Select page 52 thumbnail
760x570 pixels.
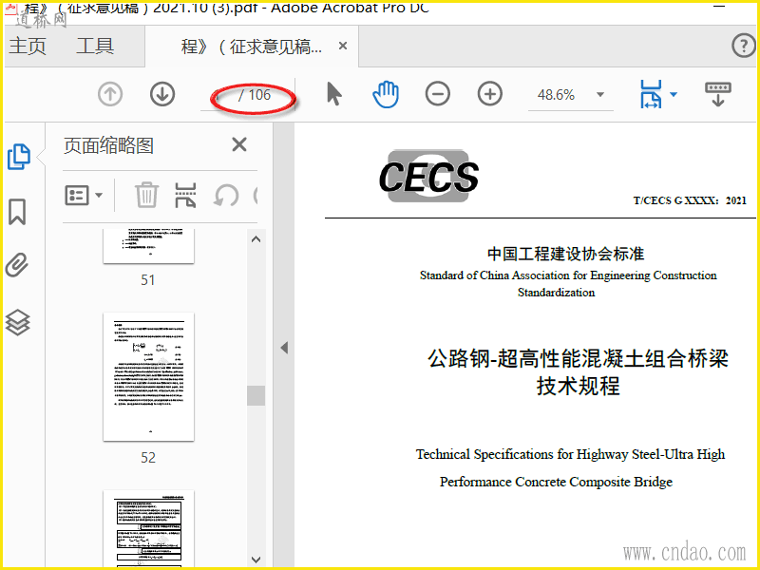(148, 377)
